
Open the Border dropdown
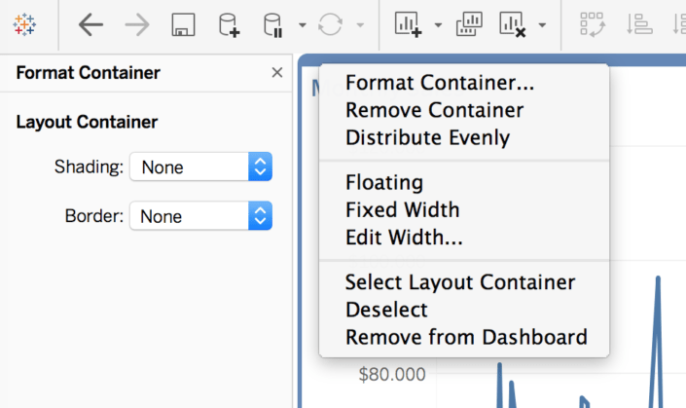pyautogui.click(x=200, y=216)
